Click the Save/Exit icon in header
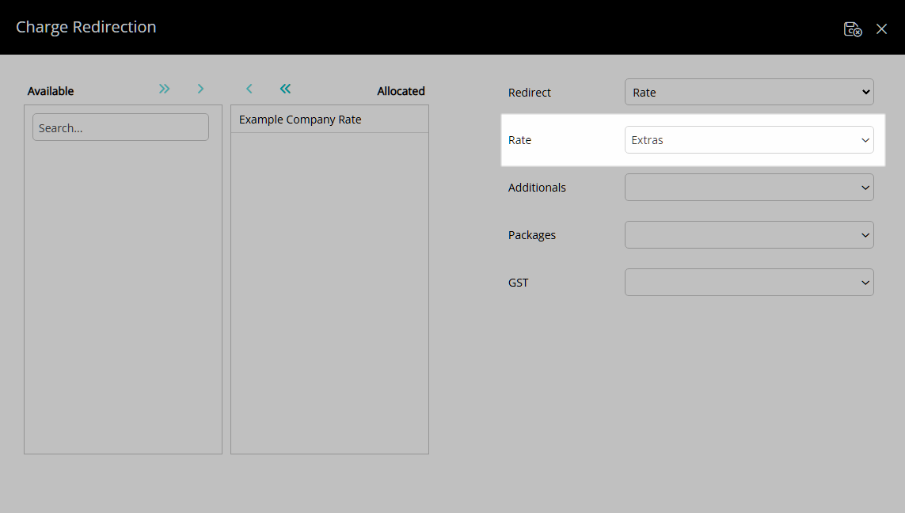This screenshot has height=513, width=905. point(853,28)
